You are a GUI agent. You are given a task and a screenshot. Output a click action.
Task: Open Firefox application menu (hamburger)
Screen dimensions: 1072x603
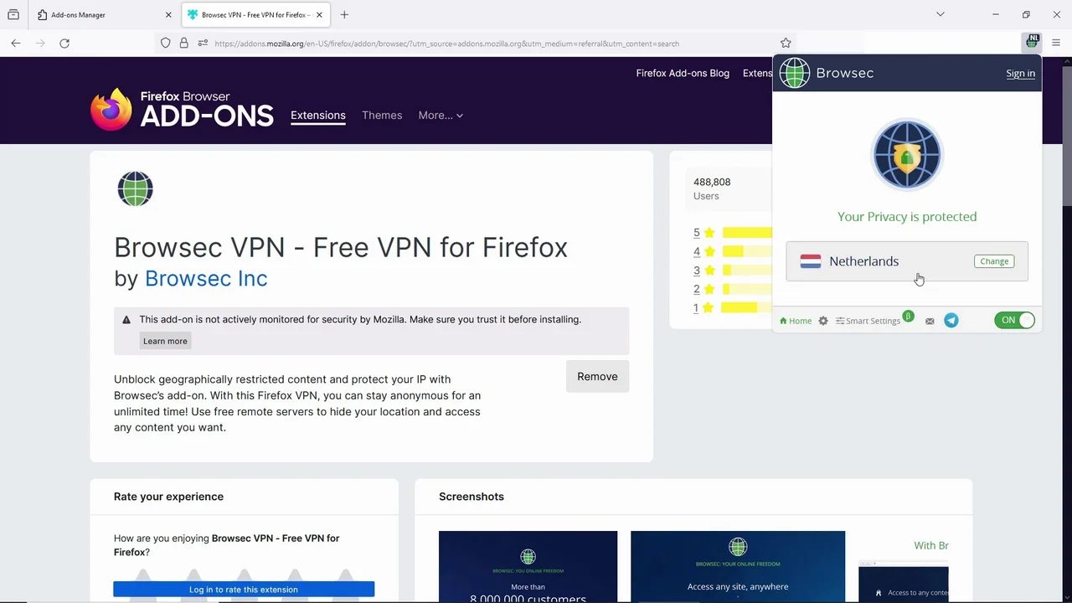pos(1056,43)
